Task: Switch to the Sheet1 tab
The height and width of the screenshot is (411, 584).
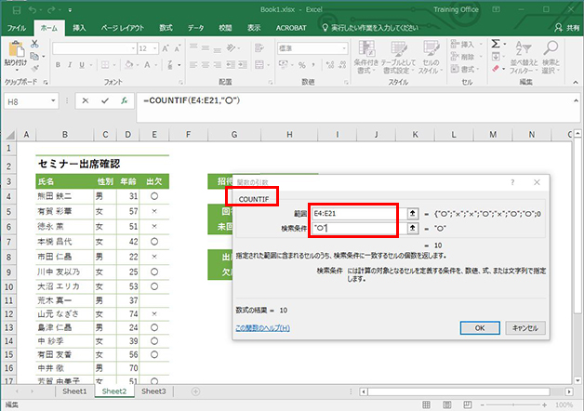Action: pos(73,391)
